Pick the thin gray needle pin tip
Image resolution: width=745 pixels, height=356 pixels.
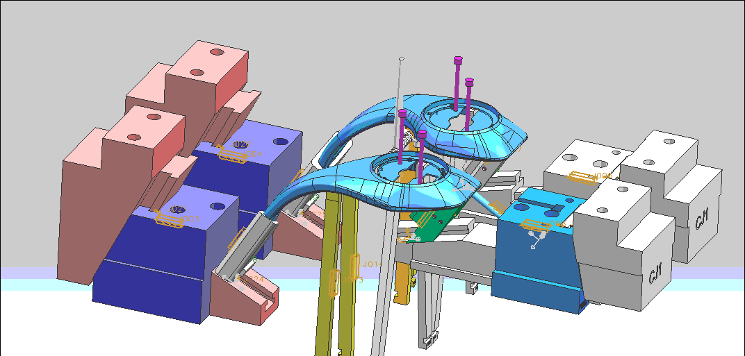pos(402,59)
